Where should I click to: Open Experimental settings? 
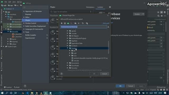pyautogui.click(x=30, y=38)
